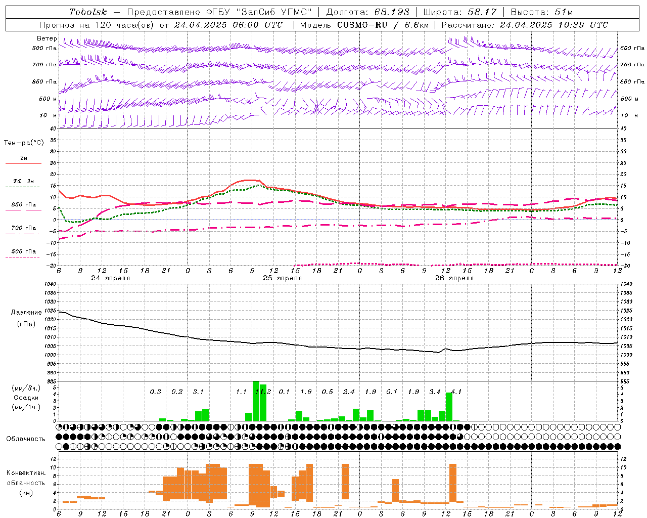Click the (мм/1ч.) units label
Screen dimensions: 647x518
pos(26,407)
